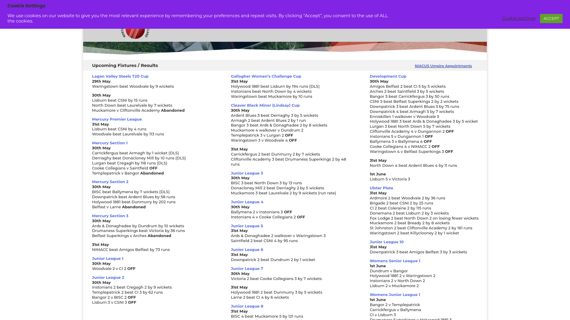Select 'Muckamore 4 walkover v Dundrum 2'
This screenshot has height=320, width=570.
267,130
